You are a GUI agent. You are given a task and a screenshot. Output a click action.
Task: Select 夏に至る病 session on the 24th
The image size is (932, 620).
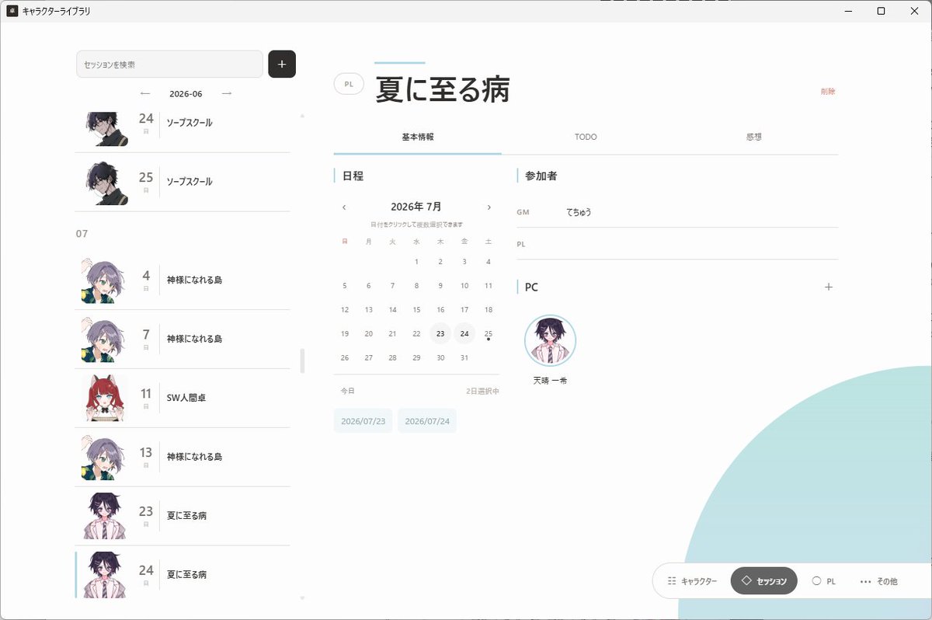pyautogui.click(x=183, y=575)
